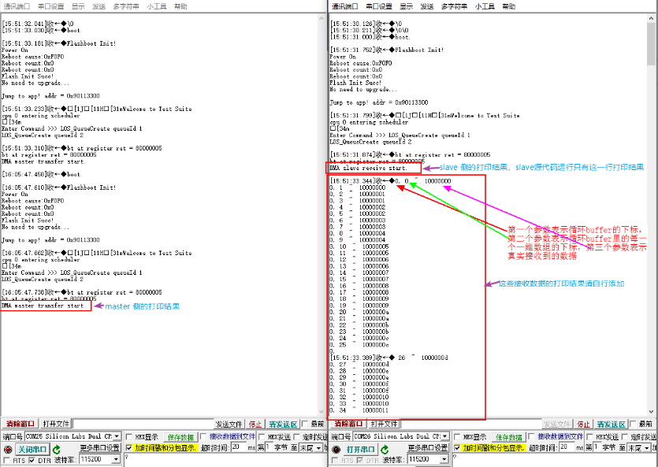Toggle DTR checkbox in left window
The image size is (658, 467).
pos(32,460)
